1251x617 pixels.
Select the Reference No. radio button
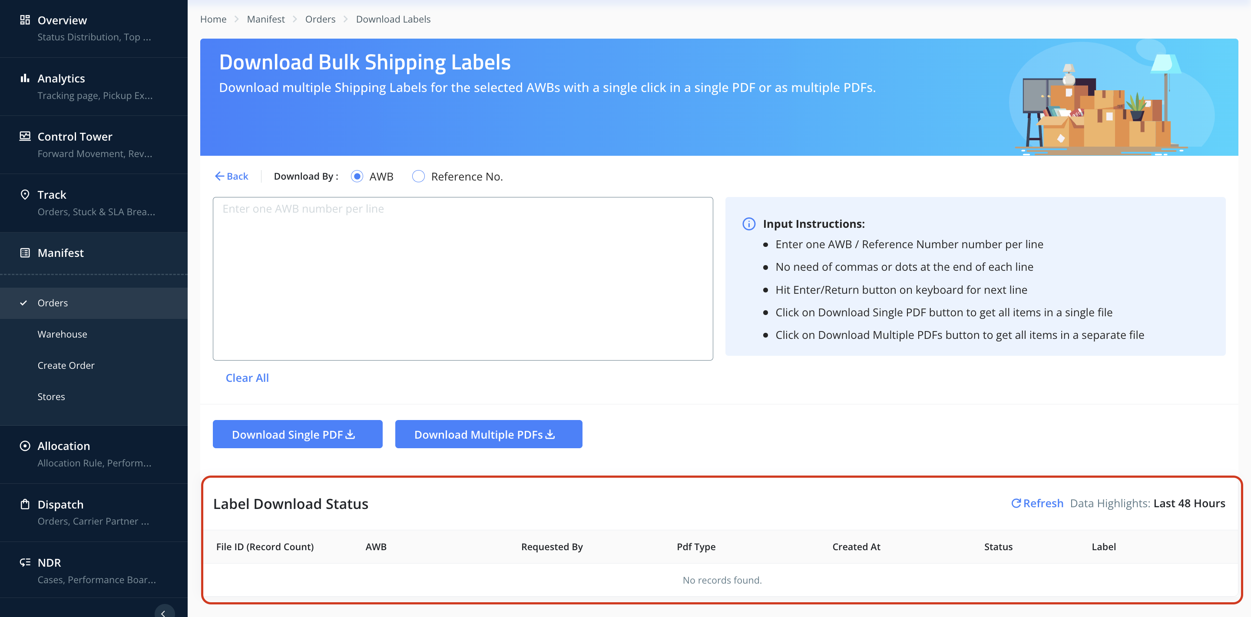pyautogui.click(x=418, y=177)
